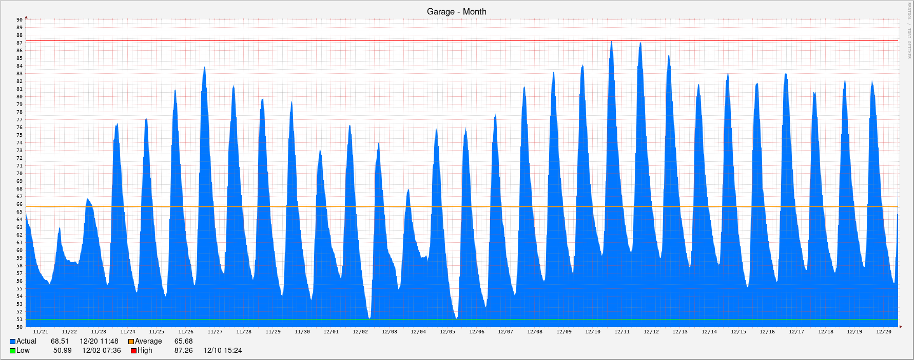Click the red arrow at x-axis end
The image size is (914, 360).
901,327
